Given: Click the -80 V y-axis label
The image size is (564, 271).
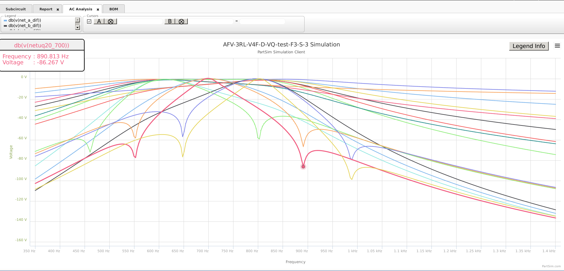Looking at the screenshot, I should point(22,158).
